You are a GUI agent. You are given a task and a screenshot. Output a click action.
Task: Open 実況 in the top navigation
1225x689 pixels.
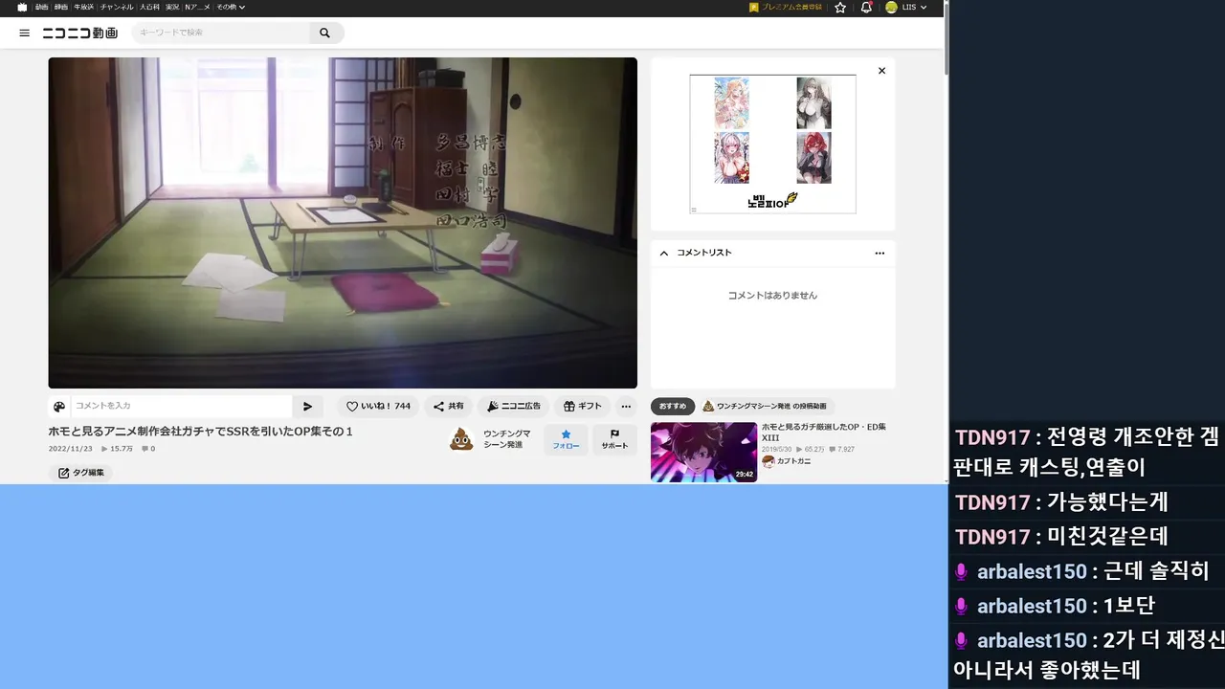172,7
